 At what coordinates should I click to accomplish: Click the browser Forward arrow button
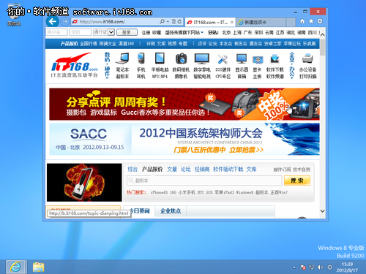[x=64, y=22]
